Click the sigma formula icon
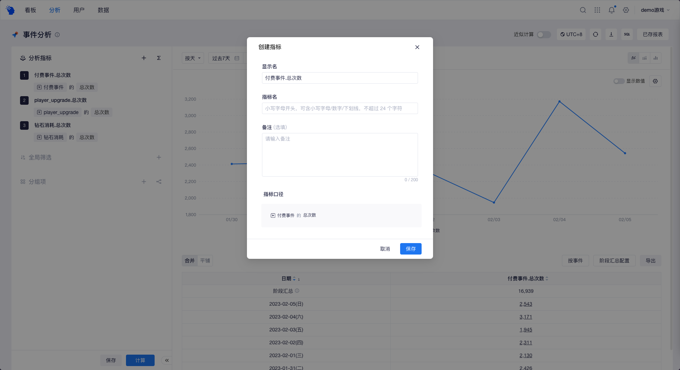Image resolution: width=680 pixels, height=370 pixels. [x=159, y=58]
